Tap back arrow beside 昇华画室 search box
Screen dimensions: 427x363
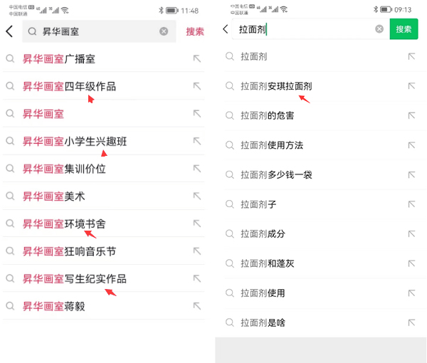(x=9, y=31)
